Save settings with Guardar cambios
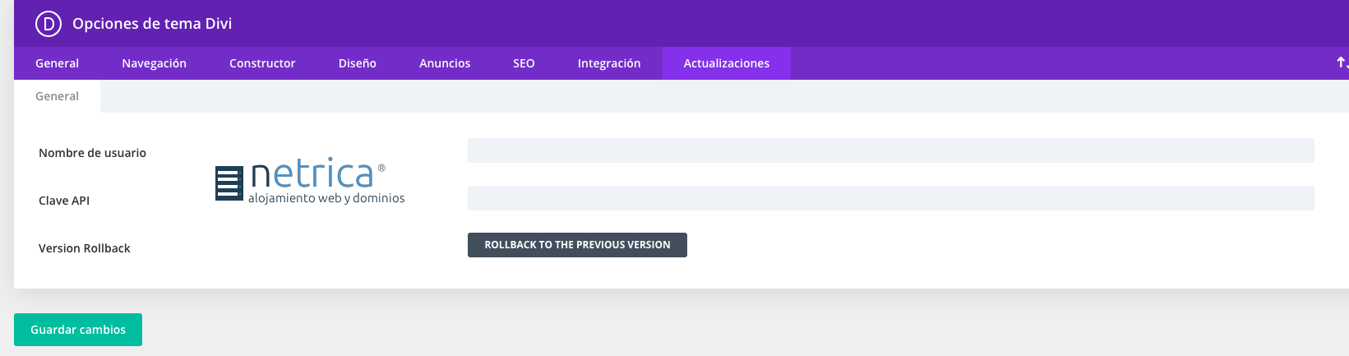1349x356 pixels. (78, 330)
